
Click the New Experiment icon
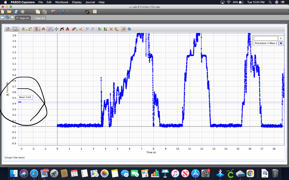click(3, 12)
